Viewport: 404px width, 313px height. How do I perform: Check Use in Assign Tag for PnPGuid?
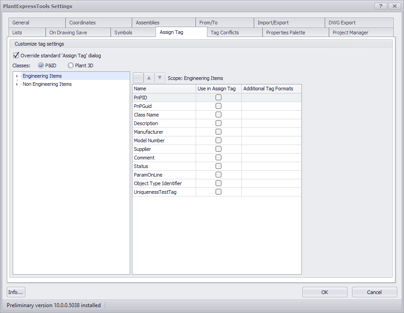218,106
